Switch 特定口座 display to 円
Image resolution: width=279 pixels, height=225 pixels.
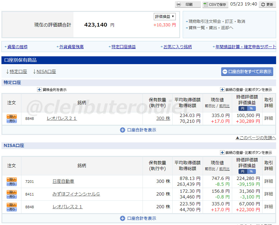pyautogui.click(x=243, y=108)
